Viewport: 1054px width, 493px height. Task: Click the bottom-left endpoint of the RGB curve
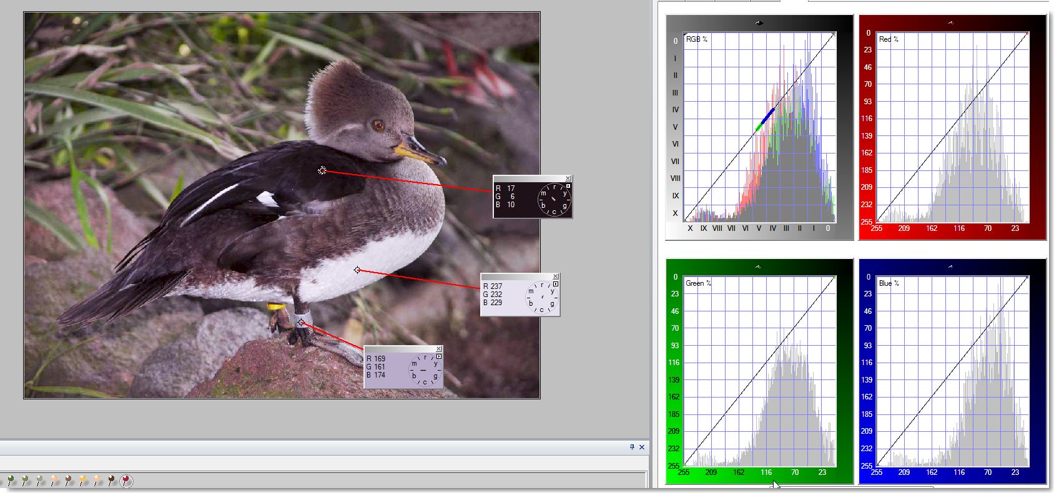tap(685, 221)
